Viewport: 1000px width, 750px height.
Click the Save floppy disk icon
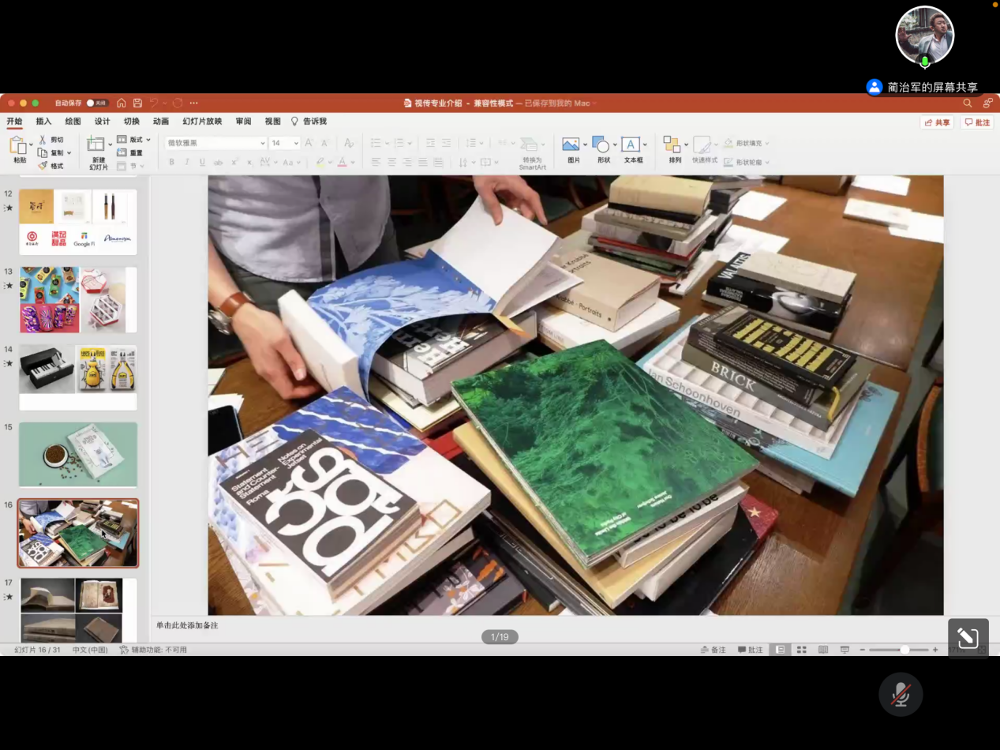tap(137, 103)
